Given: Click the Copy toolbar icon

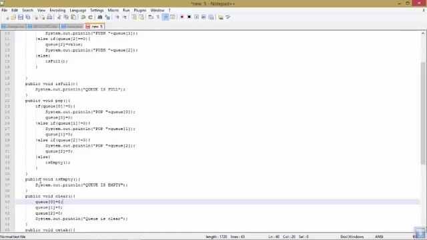Looking at the screenshot, I should pyautogui.click(x=66, y=17).
